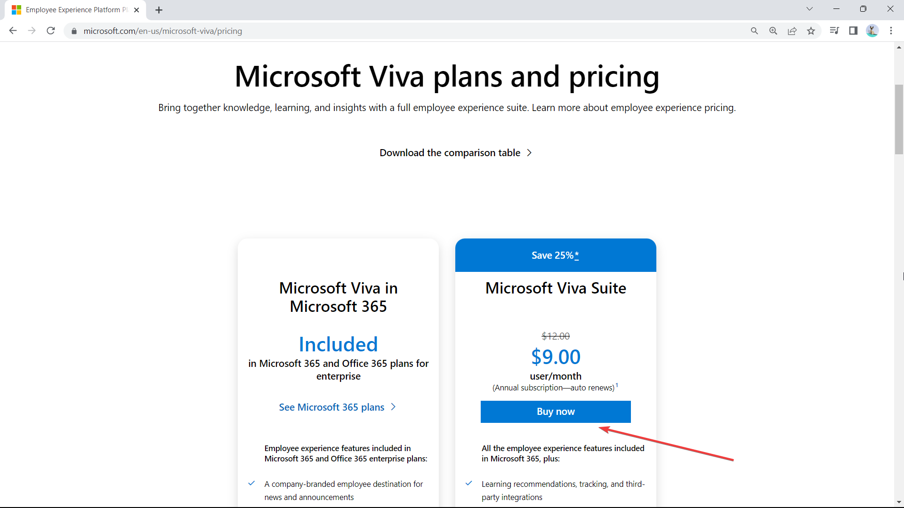Open the media control playlist icon

coord(834,31)
